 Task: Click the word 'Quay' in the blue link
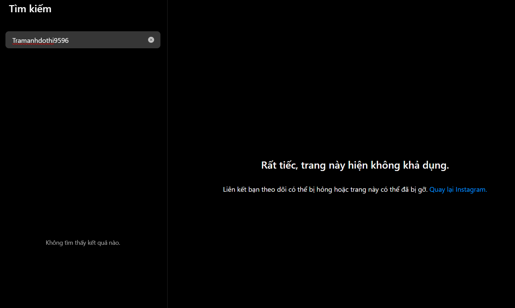[x=437, y=190]
